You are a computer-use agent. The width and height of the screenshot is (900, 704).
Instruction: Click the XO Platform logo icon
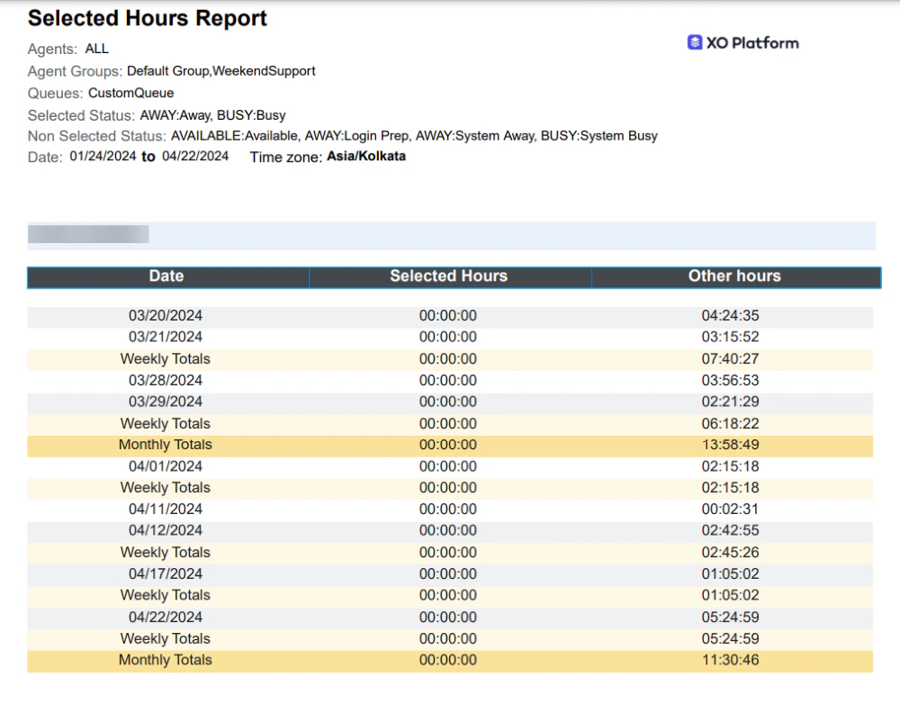(x=694, y=41)
